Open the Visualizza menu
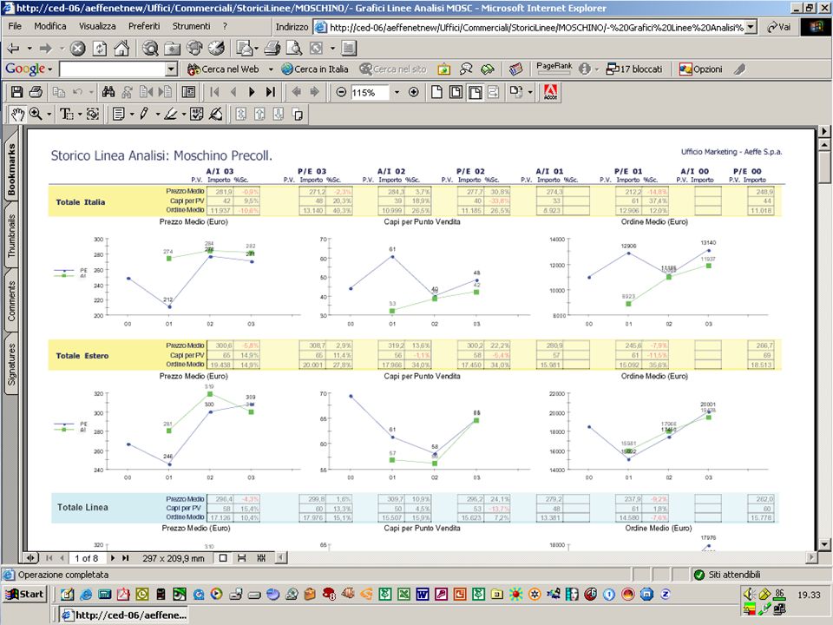 pos(97,26)
